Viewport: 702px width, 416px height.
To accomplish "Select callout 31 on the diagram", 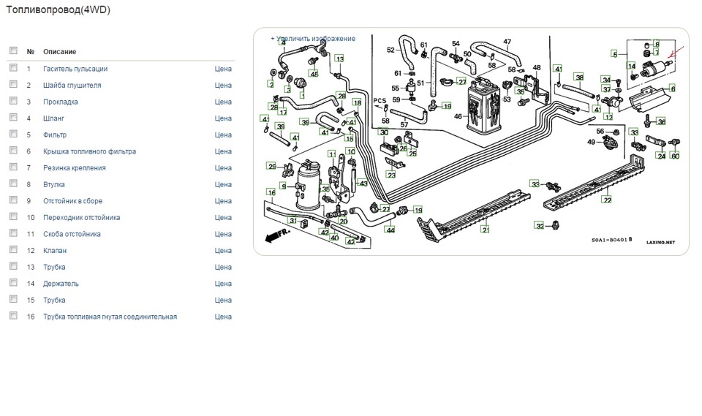I will [292, 220].
